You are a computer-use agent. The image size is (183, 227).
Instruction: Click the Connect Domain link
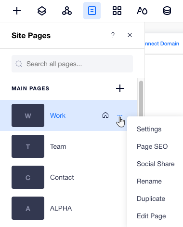click(x=162, y=43)
